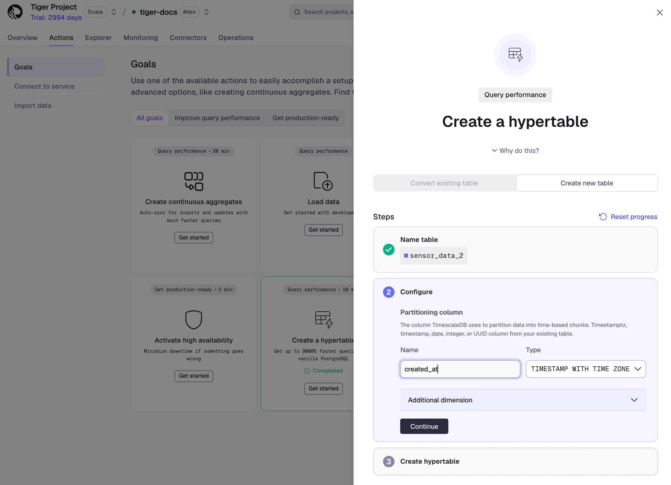This screenshot has width=671, height=485.
Task: Click the Scale plan badge
Action: pos(95,12)
